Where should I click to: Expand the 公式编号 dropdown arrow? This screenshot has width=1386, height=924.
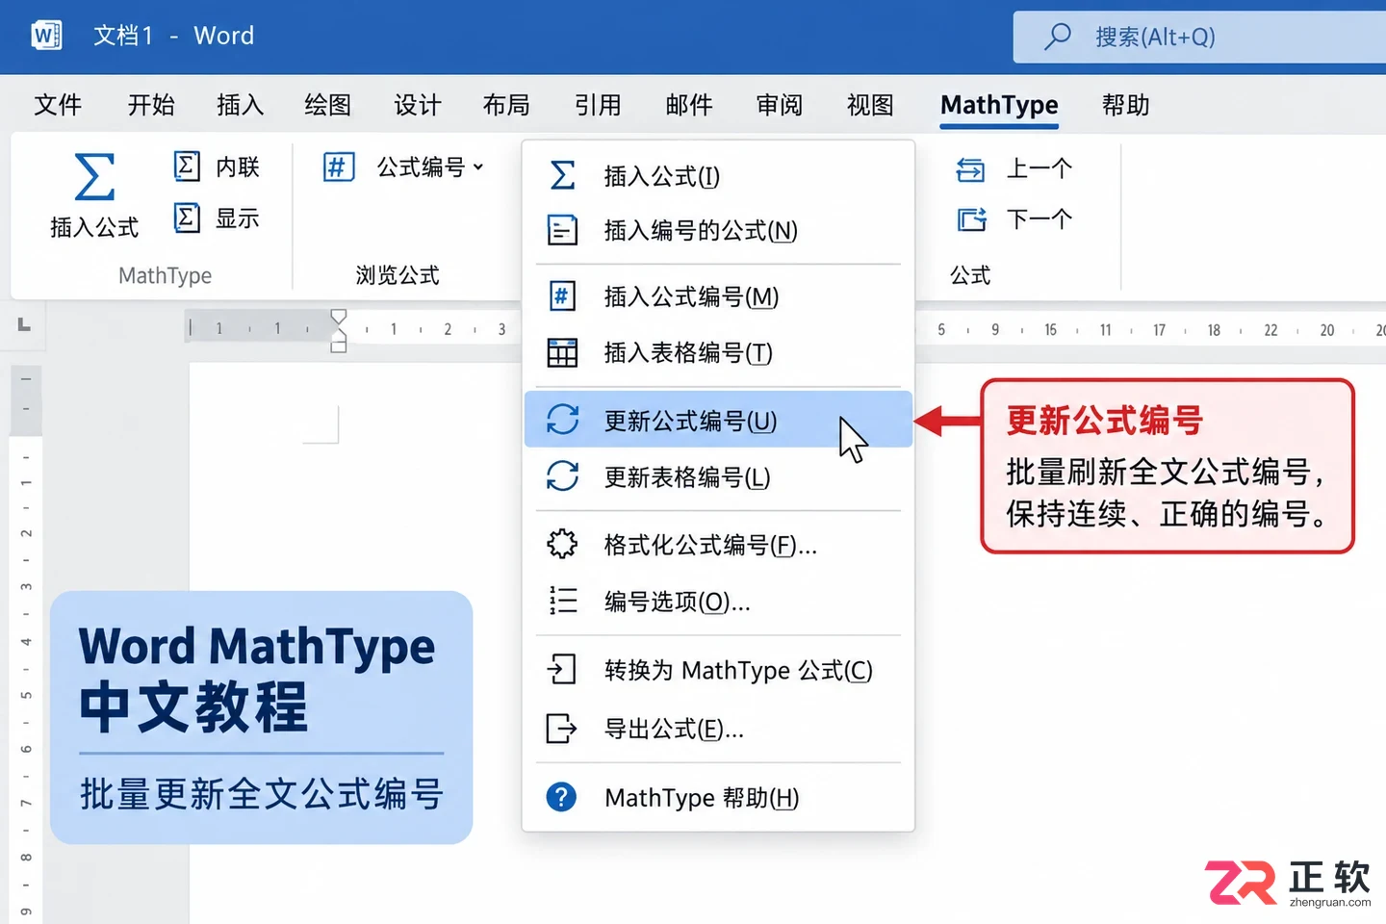pos(478,167)
